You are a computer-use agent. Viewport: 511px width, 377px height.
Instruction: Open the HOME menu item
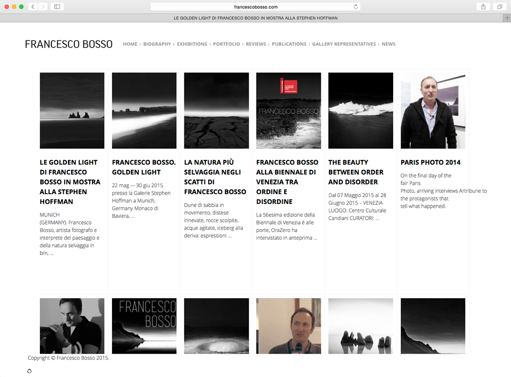[130, 44]
